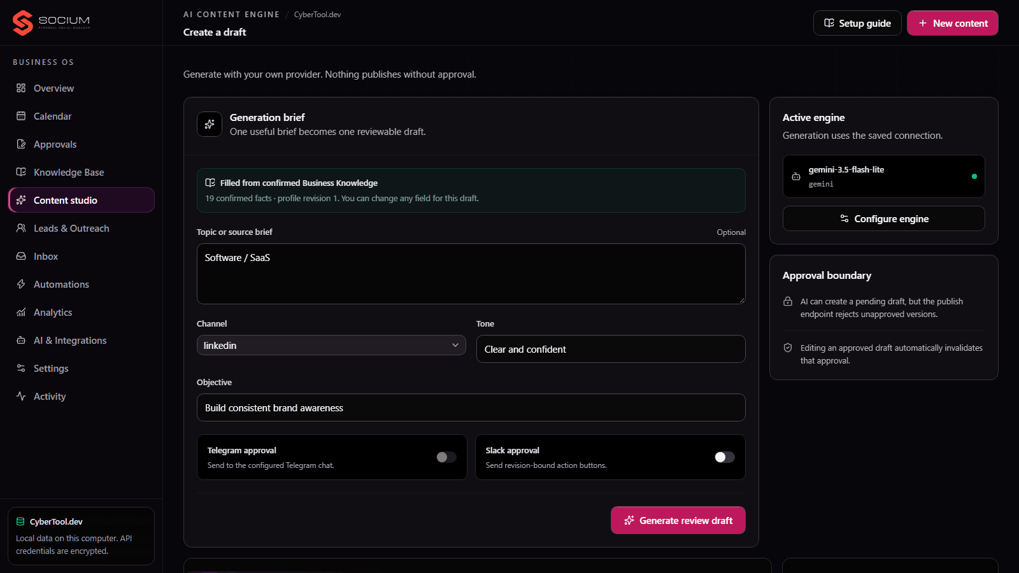
Task: Open Overview in the sidebar
Action: tap(82, 88)
